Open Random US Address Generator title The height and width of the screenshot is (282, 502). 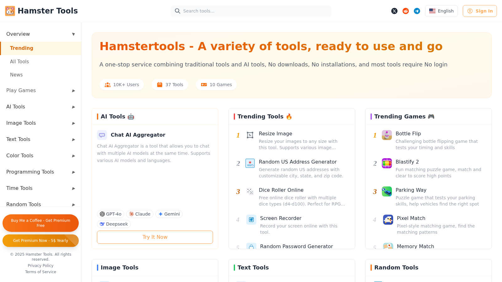[x=298, y=162]
